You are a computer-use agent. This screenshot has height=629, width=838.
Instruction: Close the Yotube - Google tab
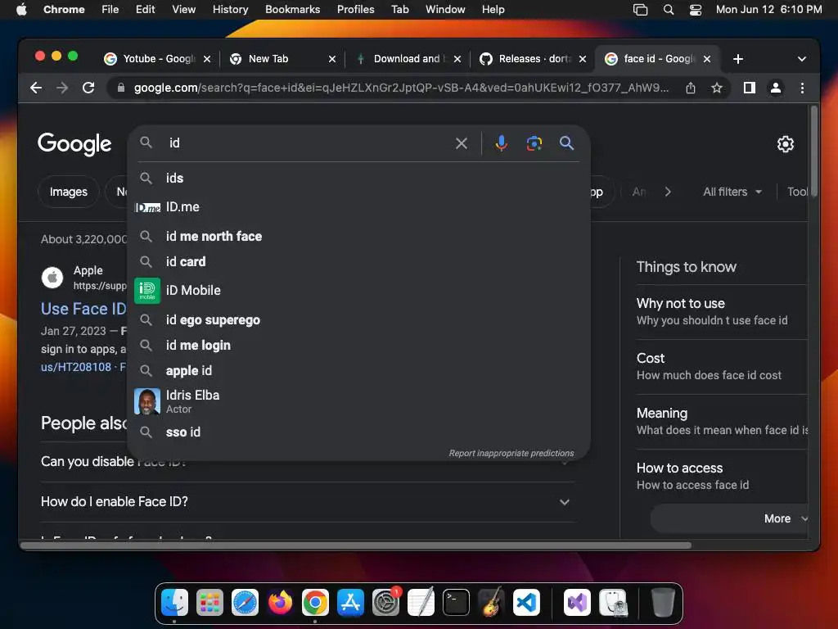point(207,59)
